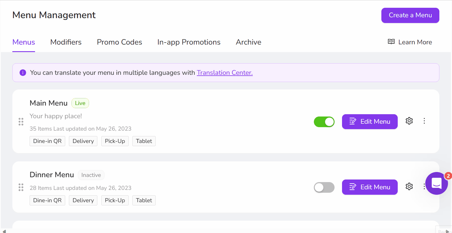The height and width of the screenshot is (233, 452).
Task: Switch to the Promo Codes tab
Action: coord(119,42)
